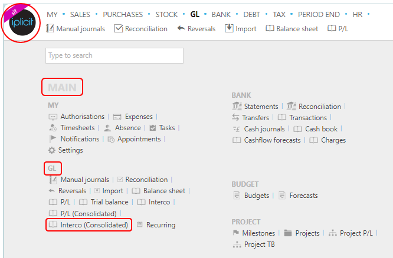The height and width of the screenshot is (258, 393).
Task: Open Balance sheet book icon in toolbar
Action: coord(270,28)
